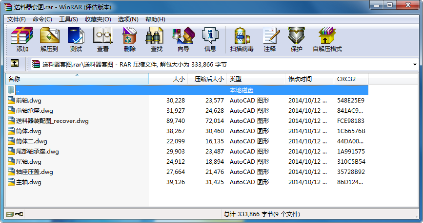Click the packed size value 18,894
The width and height of the screenshot is (423, 223).
point(215,162)
